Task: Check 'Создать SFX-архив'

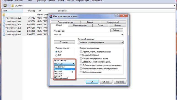Action: pyautogui.click(x=81, y=55)
